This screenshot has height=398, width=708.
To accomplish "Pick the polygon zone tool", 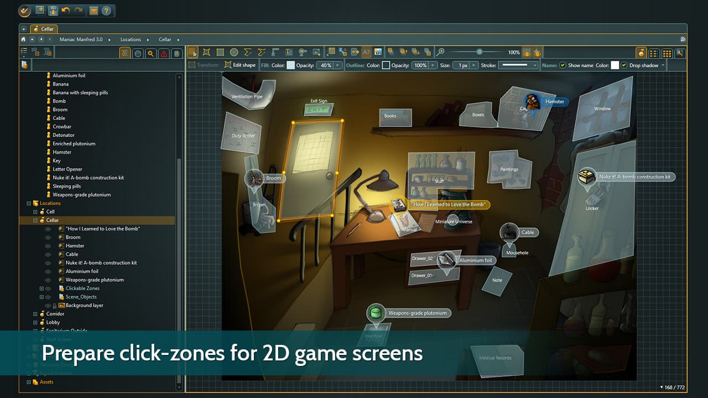I will (206, 52).
